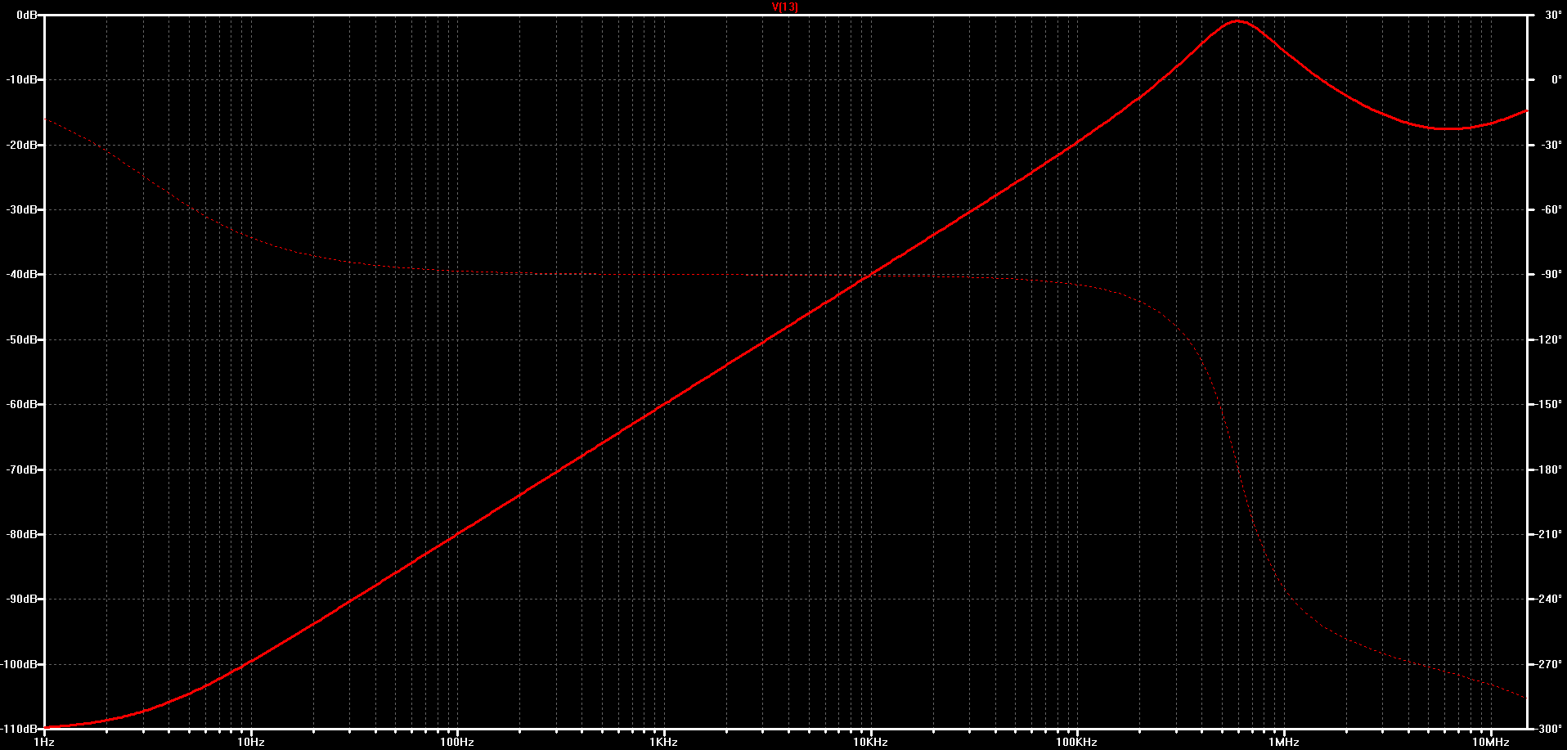Click the 10MHz frequency axis label
This screenshot has height=750, width=1567.
[x=1491, y=742]
